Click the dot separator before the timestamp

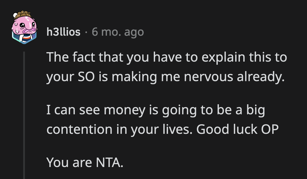tap(86, 33)
